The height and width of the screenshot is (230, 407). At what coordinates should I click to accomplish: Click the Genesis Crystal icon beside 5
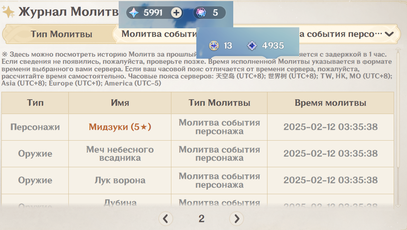(201, 13)
